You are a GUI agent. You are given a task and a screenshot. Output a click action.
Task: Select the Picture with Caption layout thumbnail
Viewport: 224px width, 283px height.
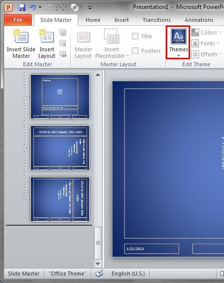60,97
